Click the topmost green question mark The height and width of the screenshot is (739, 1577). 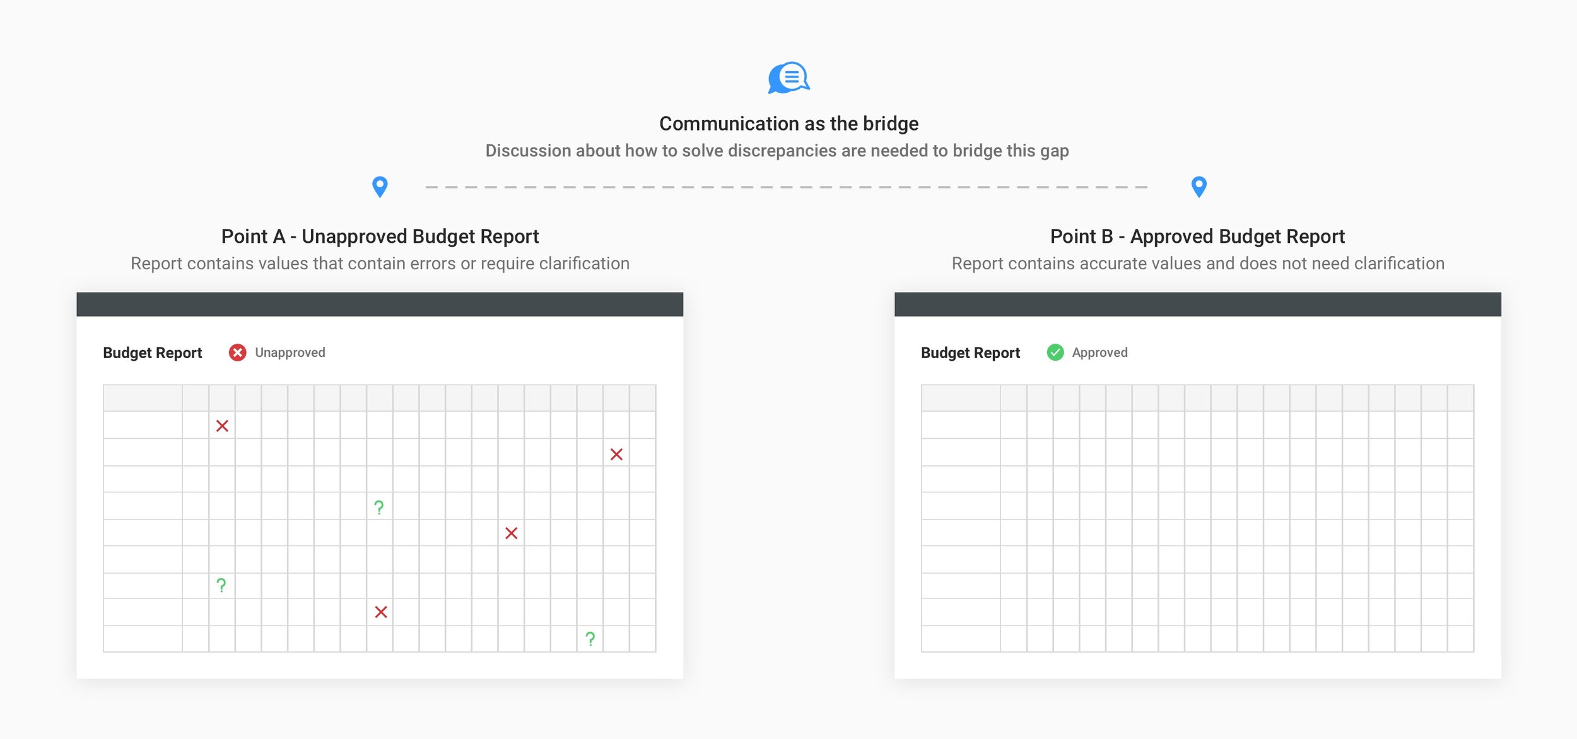tap(378, 508)
